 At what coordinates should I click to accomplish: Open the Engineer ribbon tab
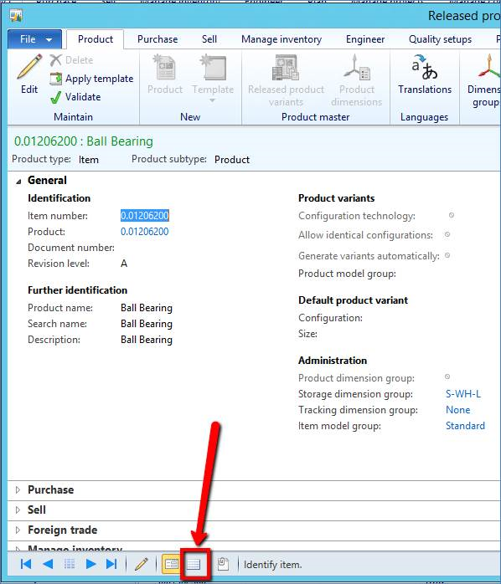tap(364, 39)
